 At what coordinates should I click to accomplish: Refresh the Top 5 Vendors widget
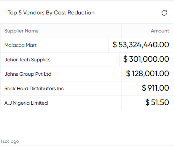[164, 13]
